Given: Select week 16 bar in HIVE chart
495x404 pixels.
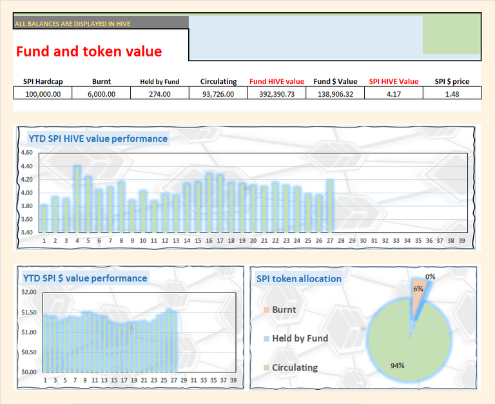Looking at the screenshot, I should tap(209, 203).
